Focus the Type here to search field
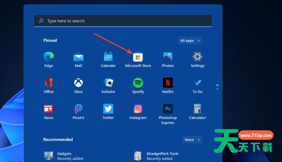The width and height of the screenshot is (282, 162). (123, 21)
